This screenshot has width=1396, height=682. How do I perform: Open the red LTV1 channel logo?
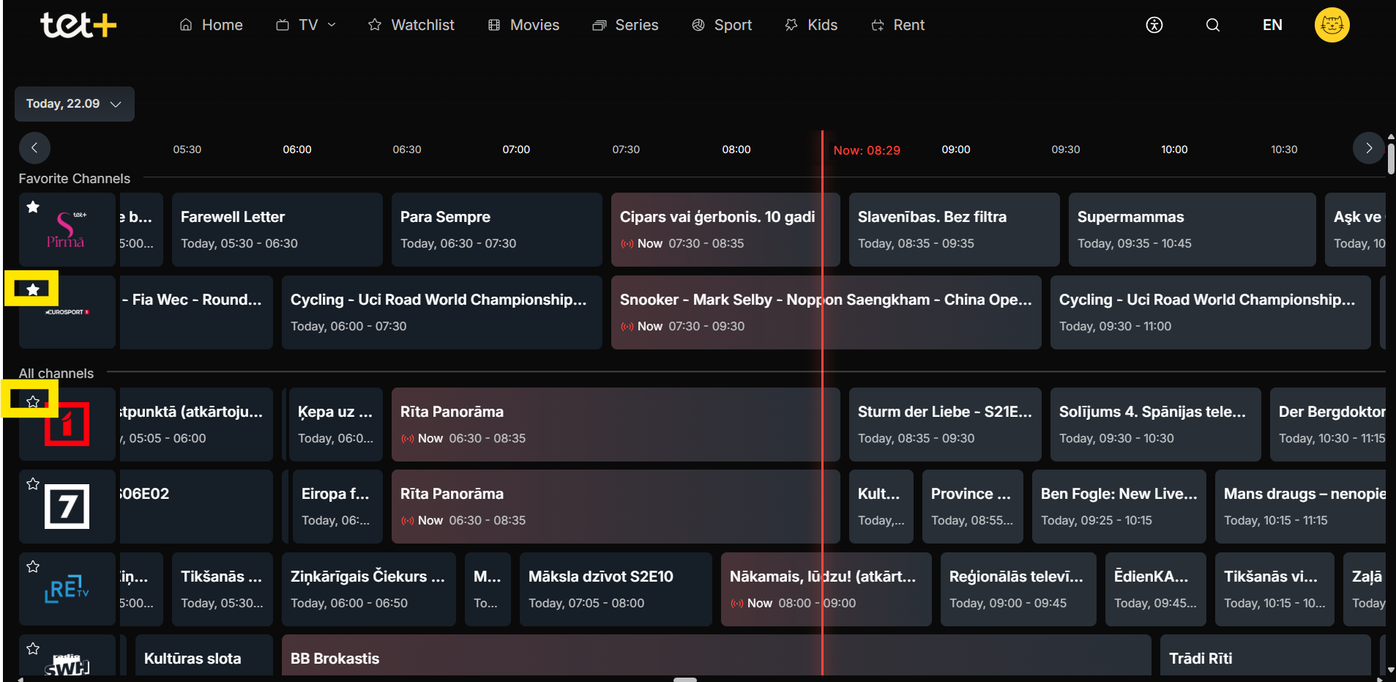[x=67, y=424]
